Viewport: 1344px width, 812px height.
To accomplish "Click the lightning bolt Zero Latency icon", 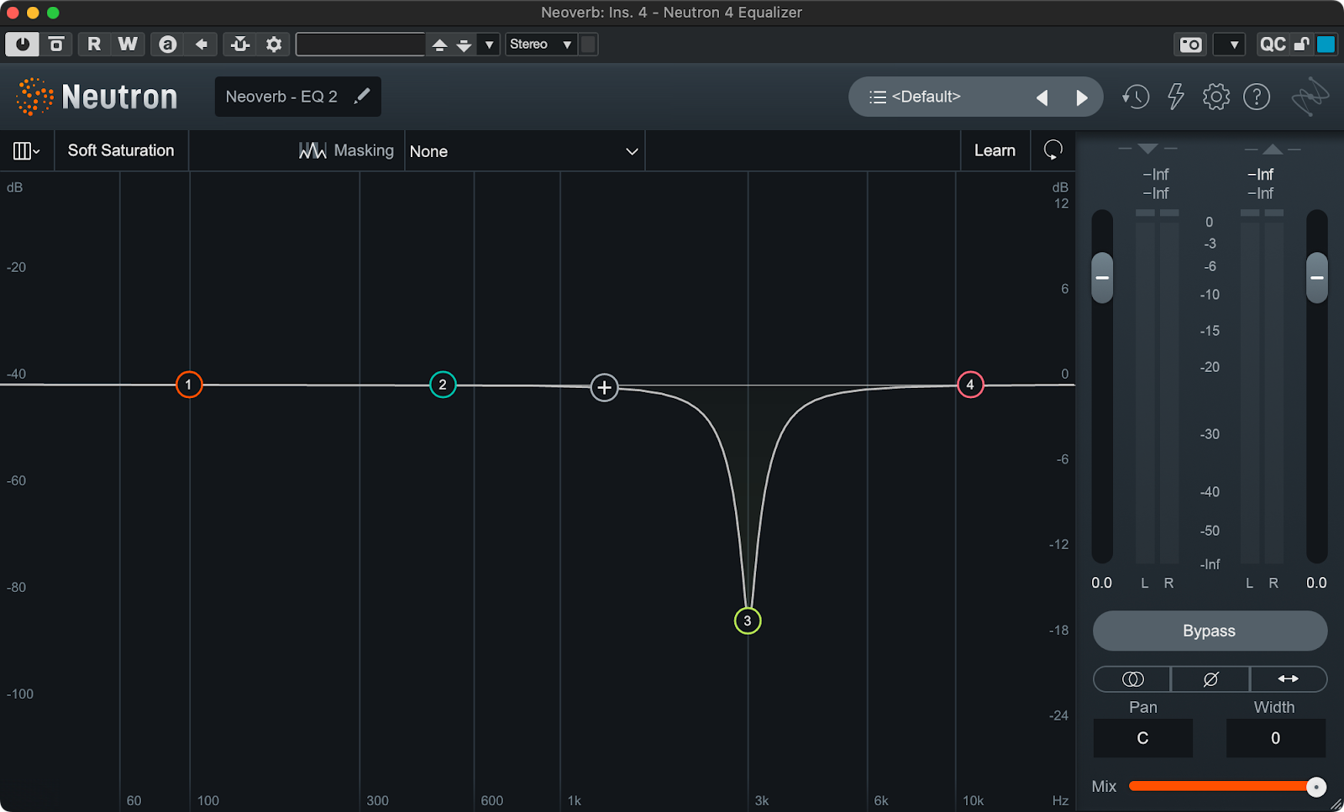I will pyautogui.click(x=1176, y=97).
